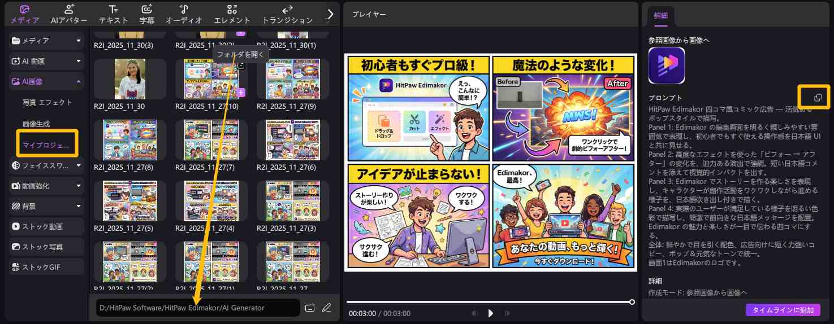Click the AI画像 sidebar icon
Viewport: 834px width, 324px height.
tap(16, 82)
